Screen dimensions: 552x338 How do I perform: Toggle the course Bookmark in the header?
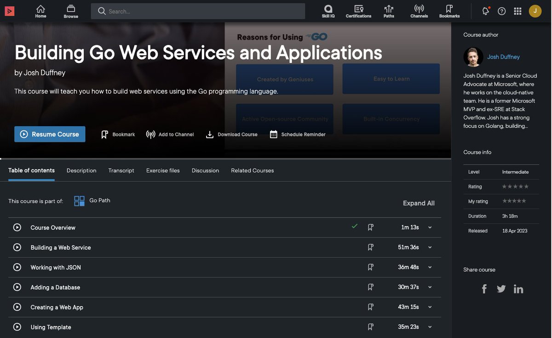tap(118, 135)
